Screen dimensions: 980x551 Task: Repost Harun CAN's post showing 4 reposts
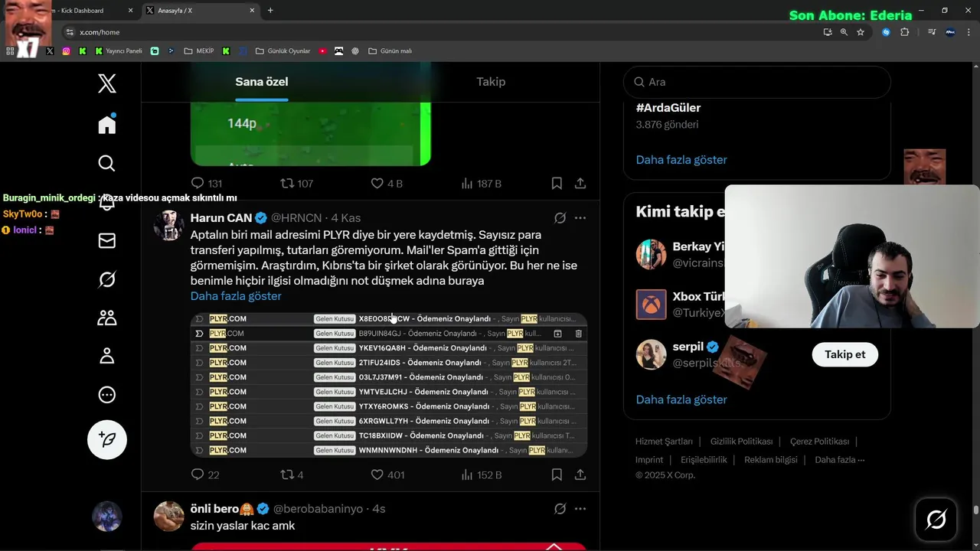tap(292, 474)
